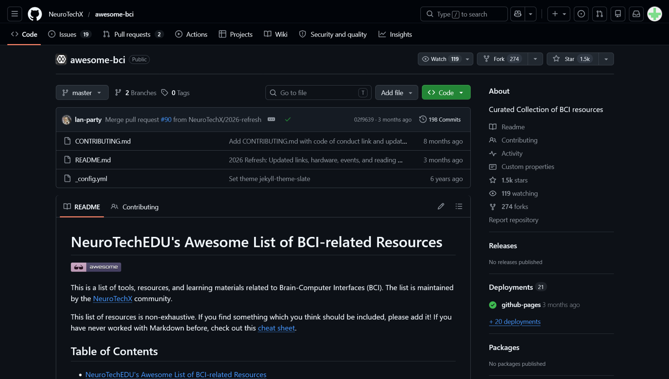Open pull request #90 link

coord(166,119)
